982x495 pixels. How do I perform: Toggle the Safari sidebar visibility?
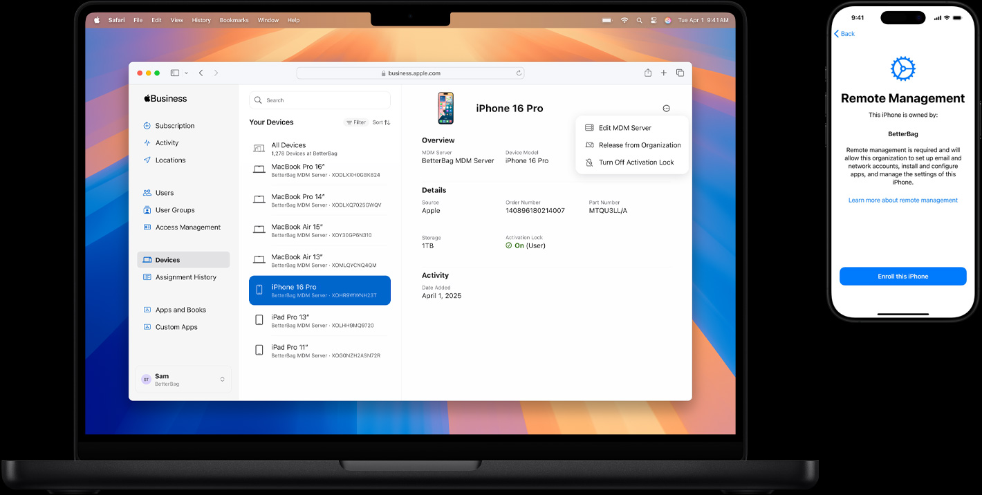[x=175, y=73]
